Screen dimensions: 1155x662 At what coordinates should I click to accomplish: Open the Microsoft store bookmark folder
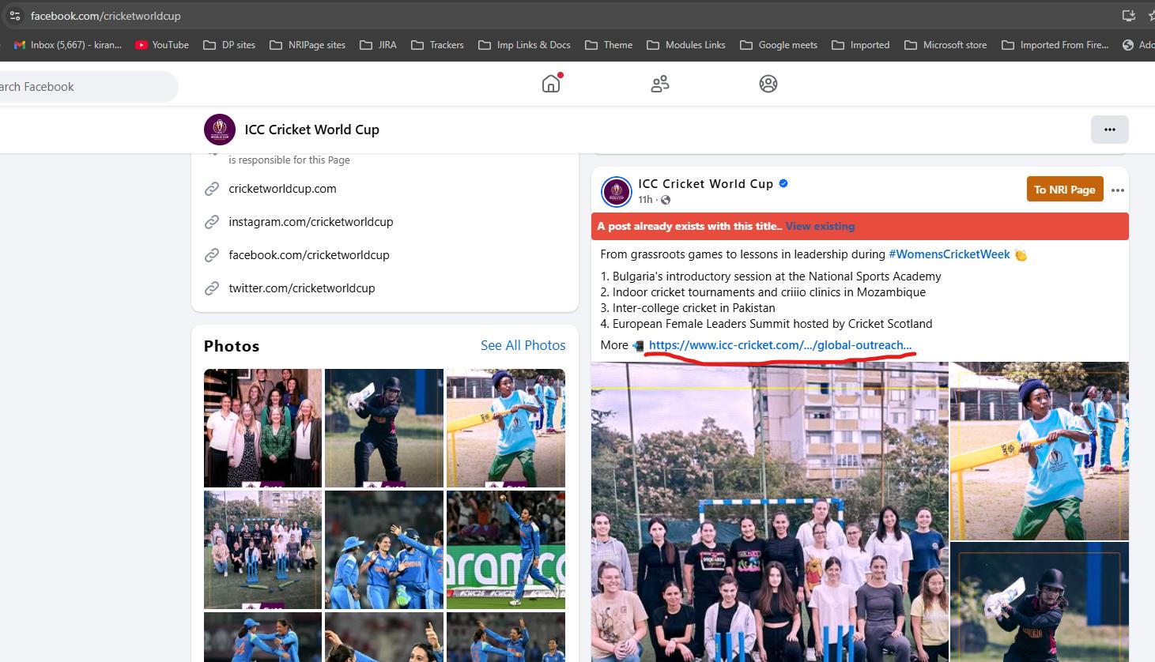pyautogui.click(x=946, y=45)
